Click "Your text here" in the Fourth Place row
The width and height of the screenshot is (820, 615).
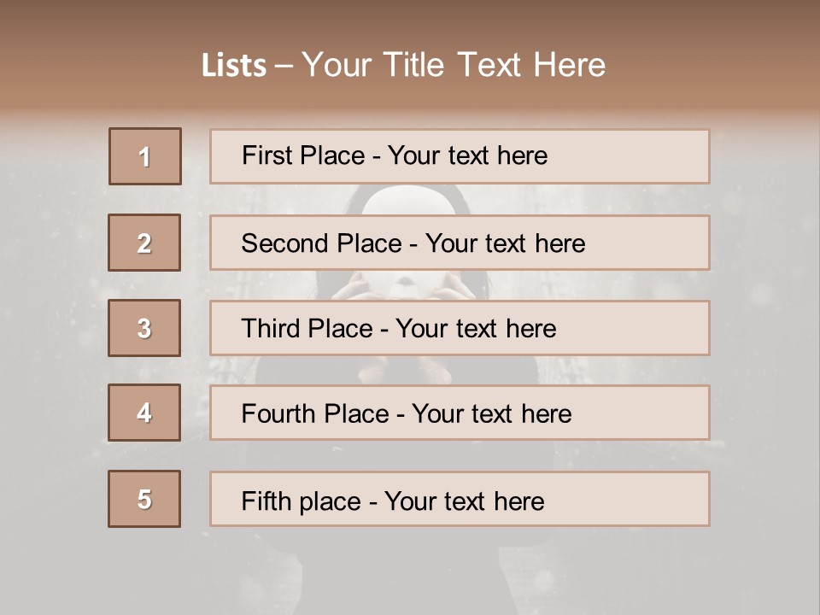coord(491,414)
